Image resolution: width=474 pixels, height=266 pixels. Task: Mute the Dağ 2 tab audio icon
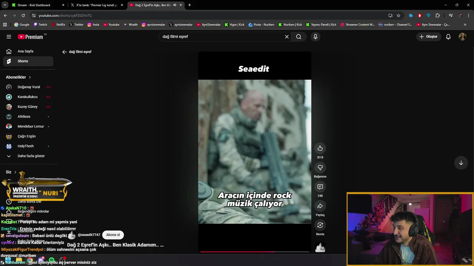(175, 5)
